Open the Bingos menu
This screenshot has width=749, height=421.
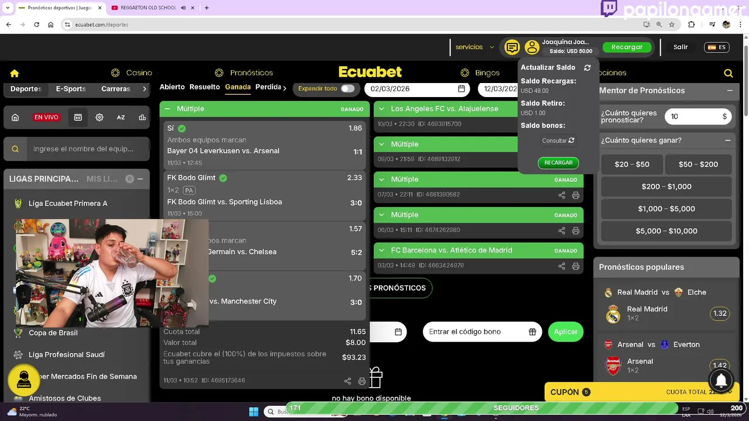click(480, 73)
